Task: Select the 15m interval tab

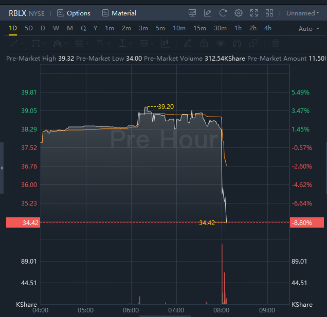Action: tap(200, 28)
